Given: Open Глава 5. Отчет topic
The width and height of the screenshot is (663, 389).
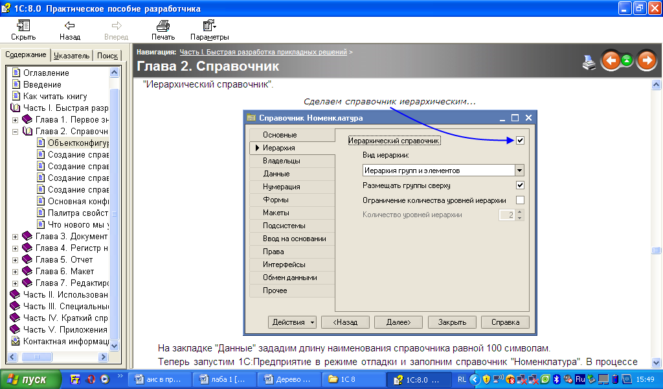Looking at the screenshot, I should click(64, 259).
